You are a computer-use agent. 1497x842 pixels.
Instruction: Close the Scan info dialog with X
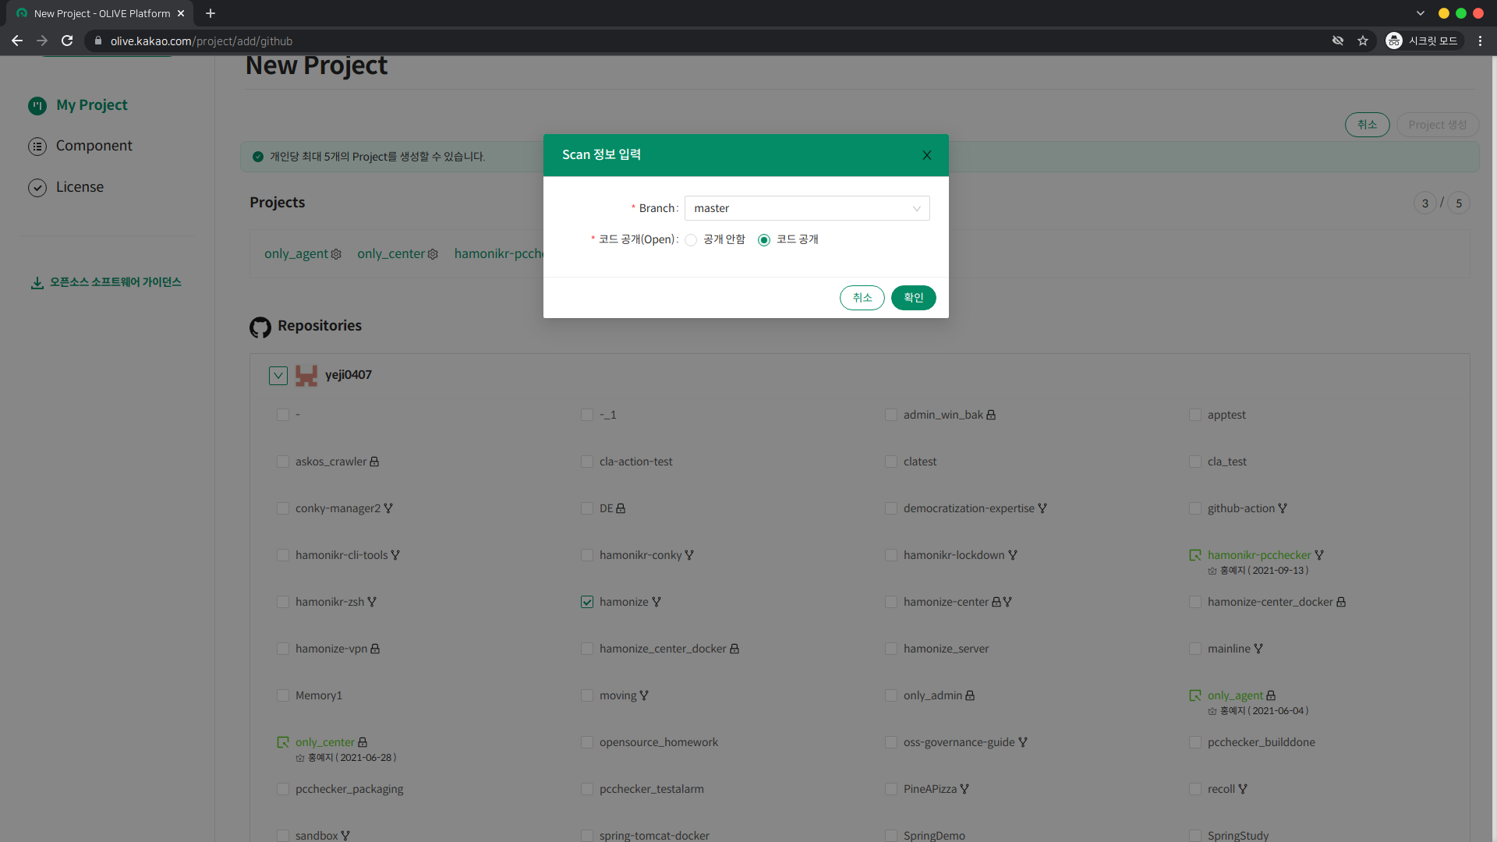(926, 155)
